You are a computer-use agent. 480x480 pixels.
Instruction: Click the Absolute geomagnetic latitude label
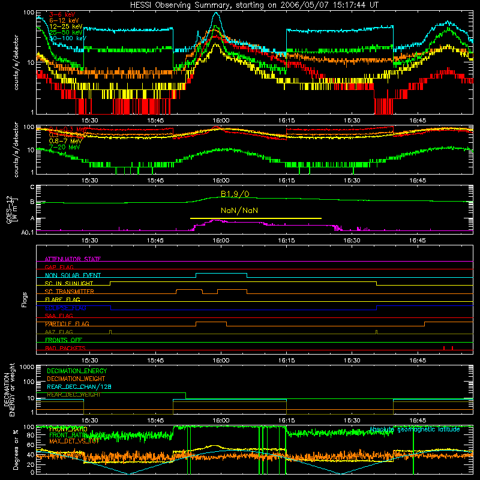[x=415, y=429]
